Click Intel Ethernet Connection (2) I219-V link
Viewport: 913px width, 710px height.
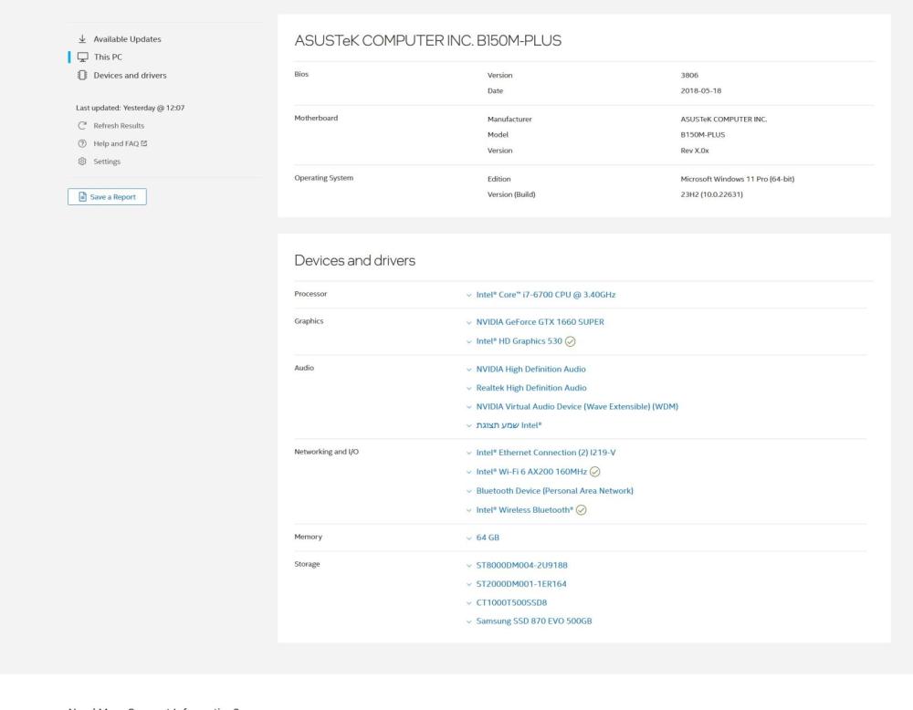pyautogui.click(x=546, y=452)
